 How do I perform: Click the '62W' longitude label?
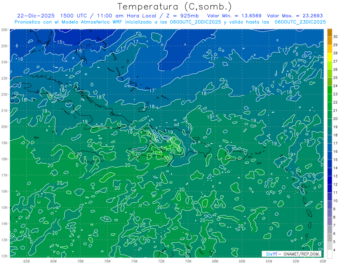tap(296, 261)
